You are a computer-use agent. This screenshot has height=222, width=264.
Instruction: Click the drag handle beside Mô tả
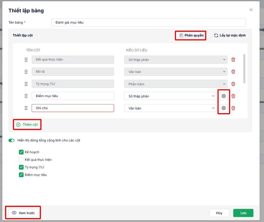pos(26,72)
